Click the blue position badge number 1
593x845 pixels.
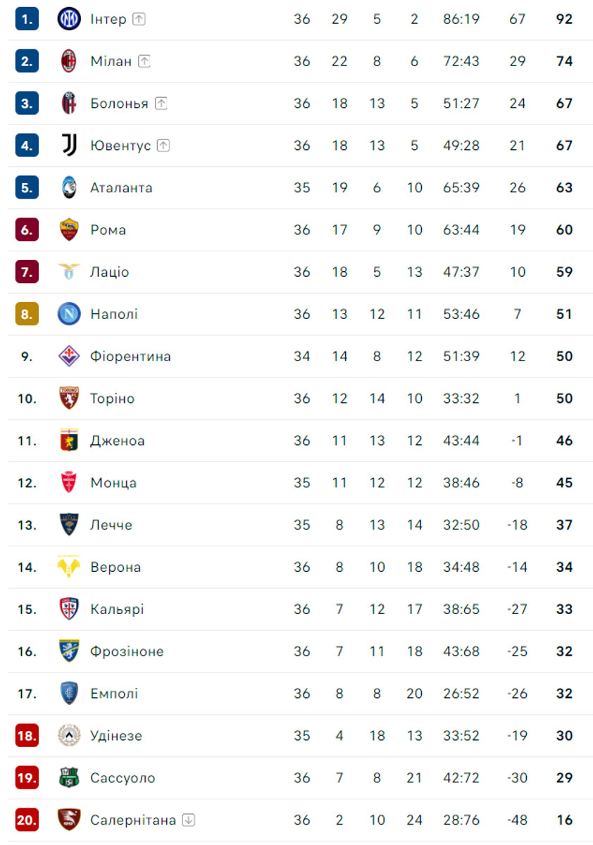(x=27, y=19)
